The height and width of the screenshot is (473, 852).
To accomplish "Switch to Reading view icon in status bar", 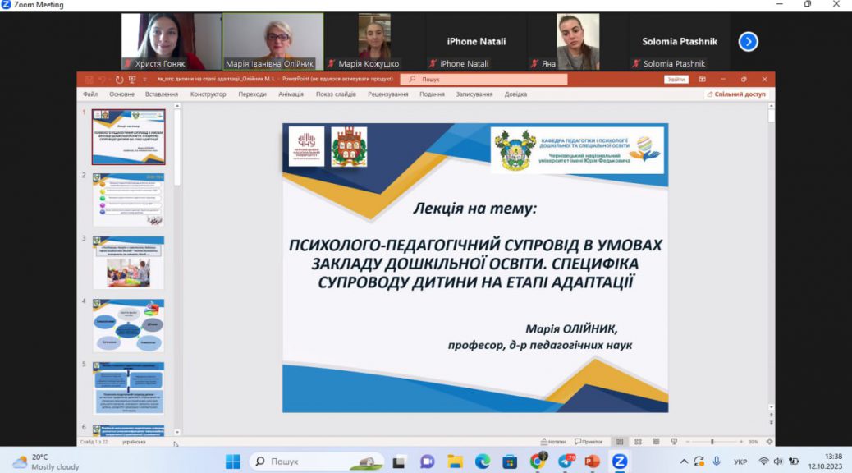I will click(x=656, y=442).
